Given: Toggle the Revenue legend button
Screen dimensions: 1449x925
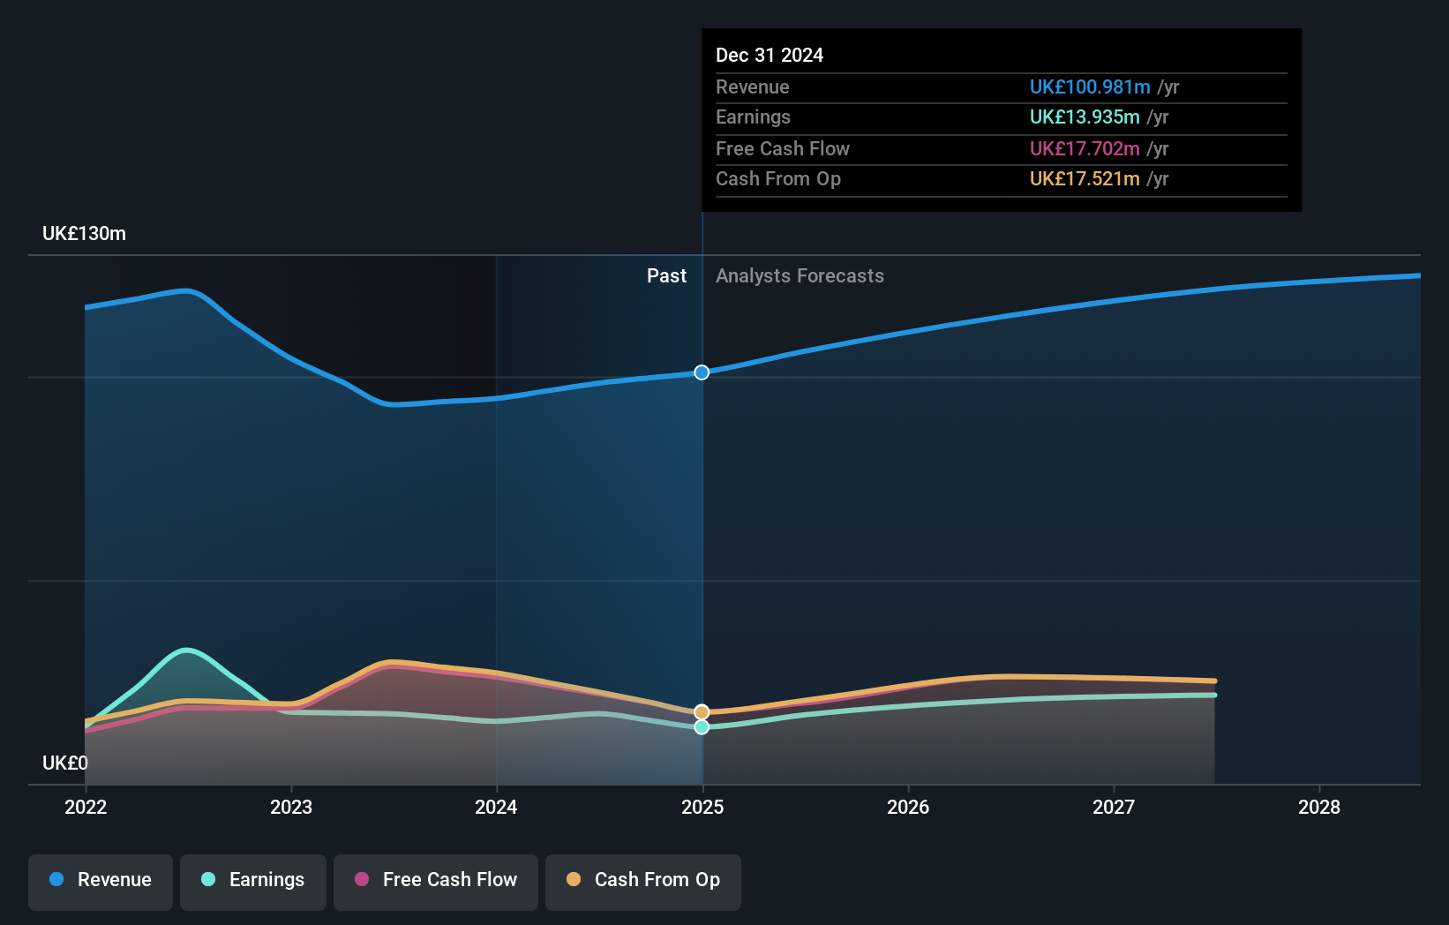Looking at the screenshot, I should (x=101, y=882).
